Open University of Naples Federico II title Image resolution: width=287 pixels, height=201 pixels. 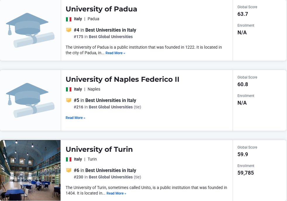tap(122, 79)
